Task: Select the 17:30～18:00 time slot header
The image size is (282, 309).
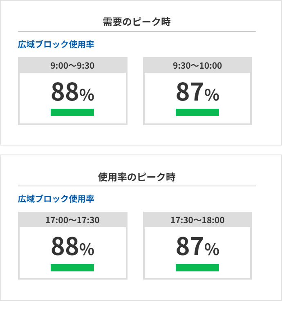Action: coord(197,220)
